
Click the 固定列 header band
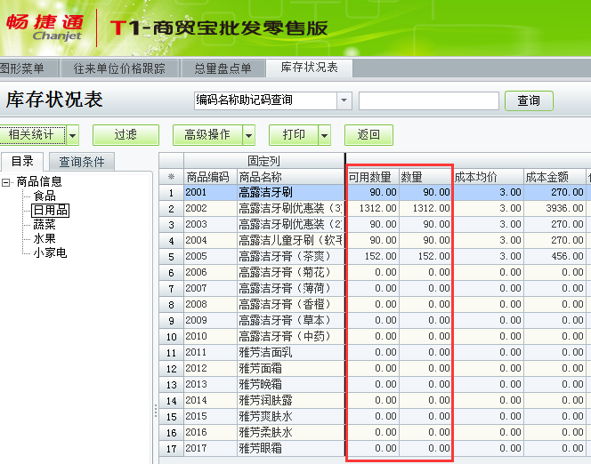[263, 161]
